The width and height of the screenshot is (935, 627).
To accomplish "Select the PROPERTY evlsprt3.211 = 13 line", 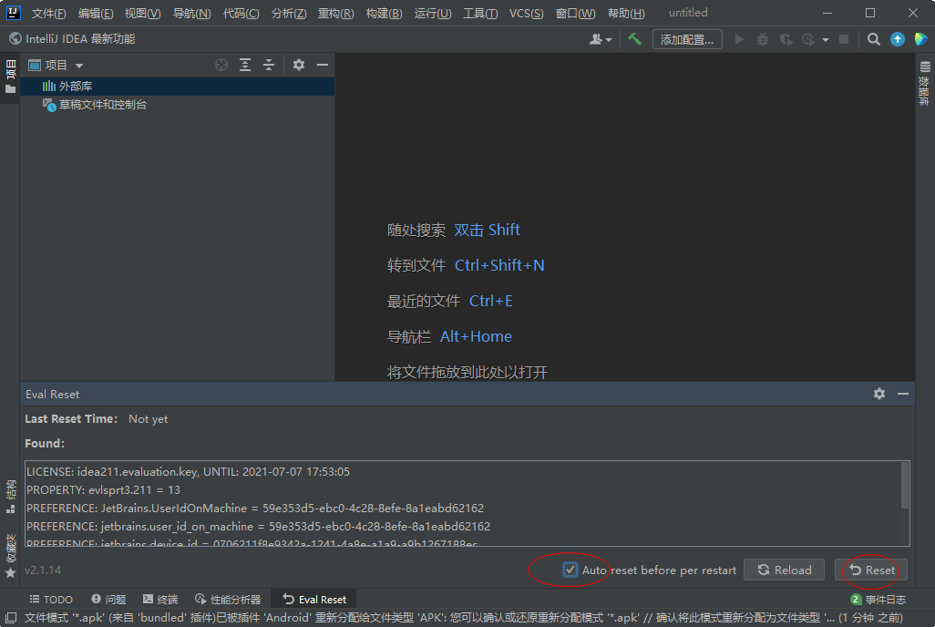I will click(103, 489).
